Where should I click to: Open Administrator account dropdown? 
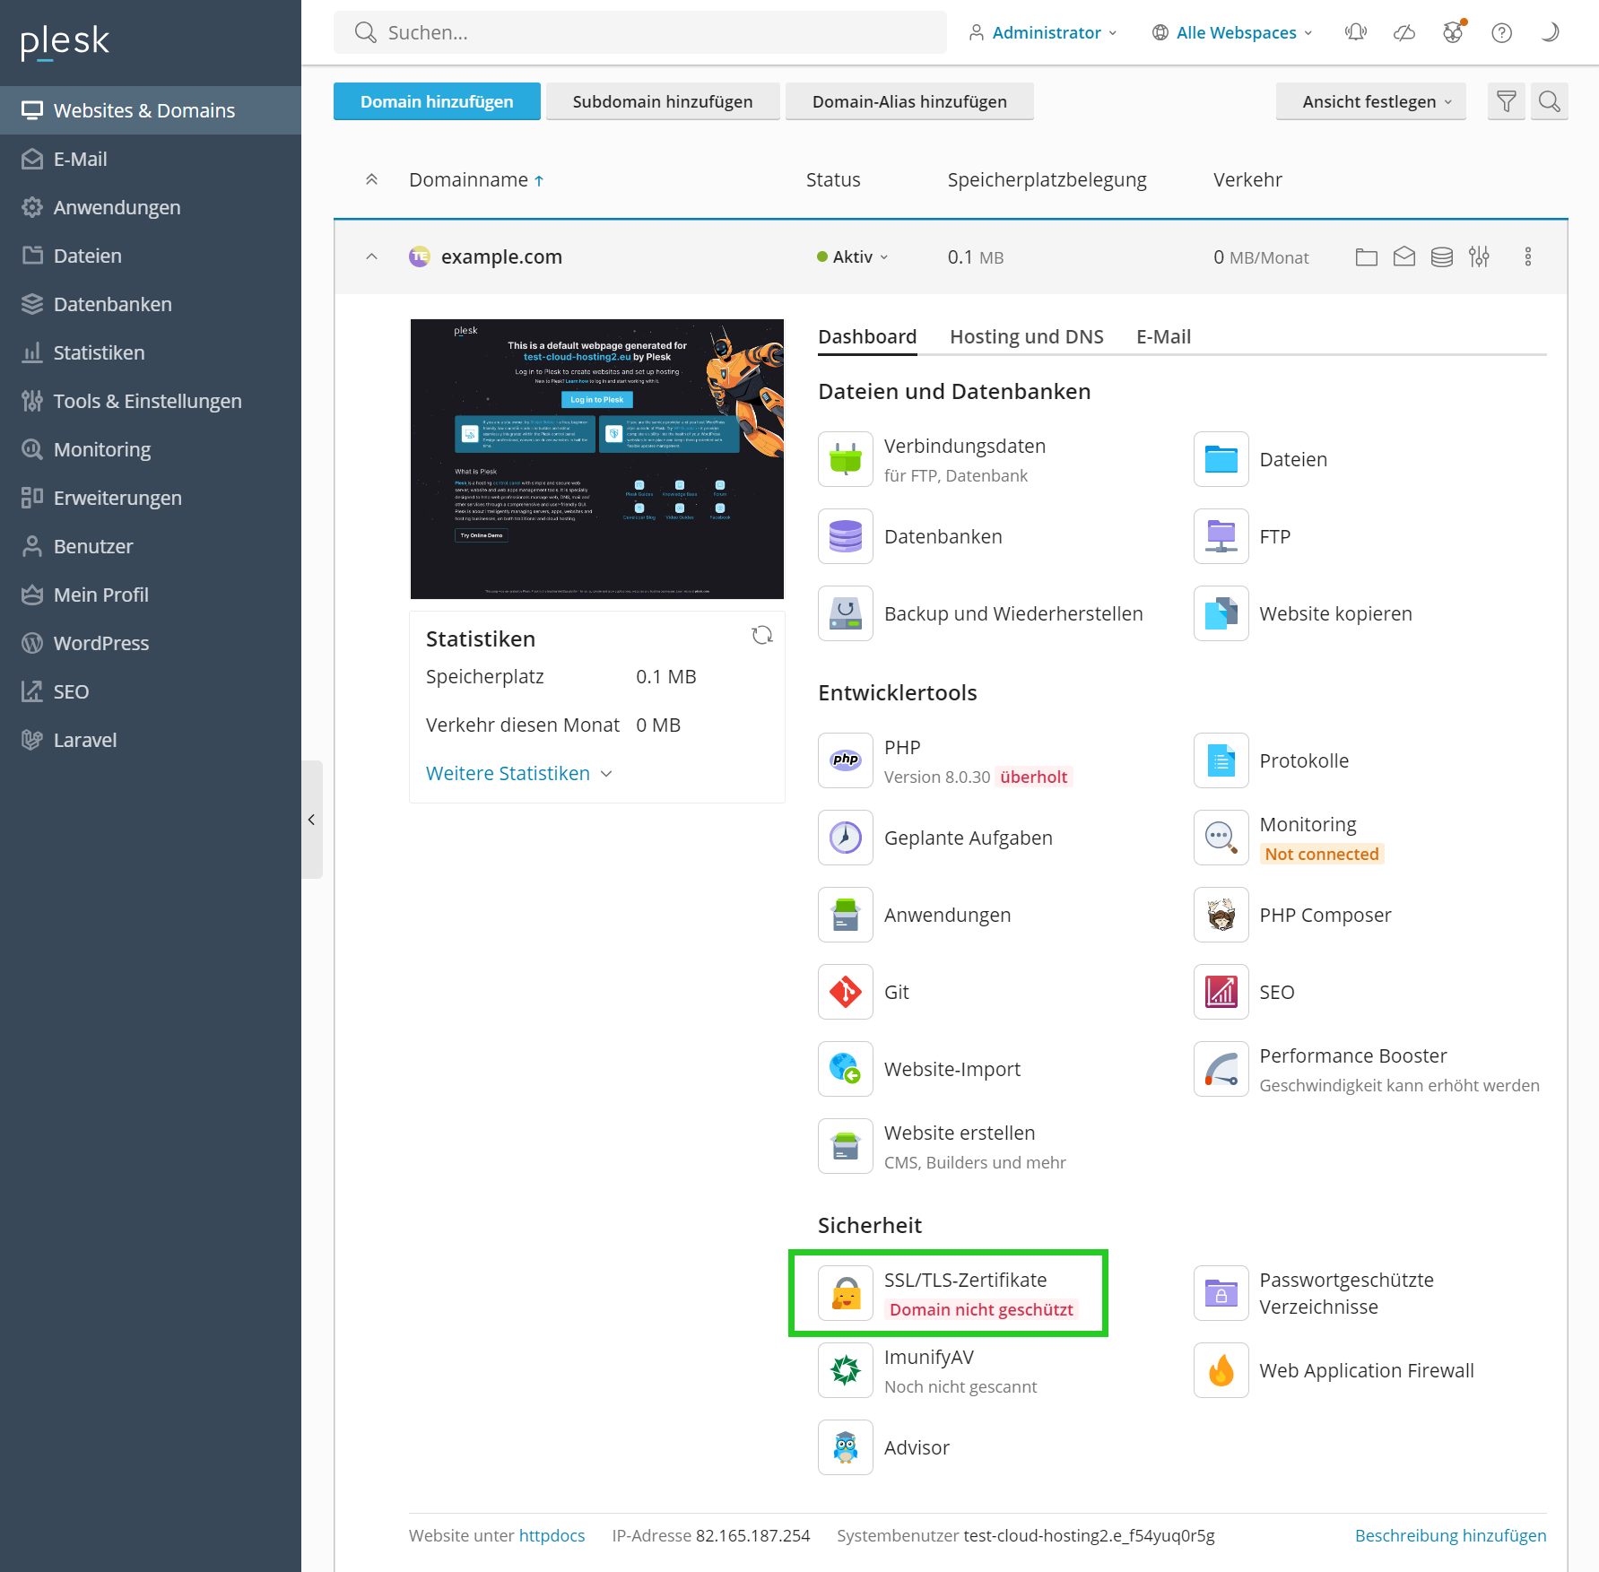pos(1043,33)
